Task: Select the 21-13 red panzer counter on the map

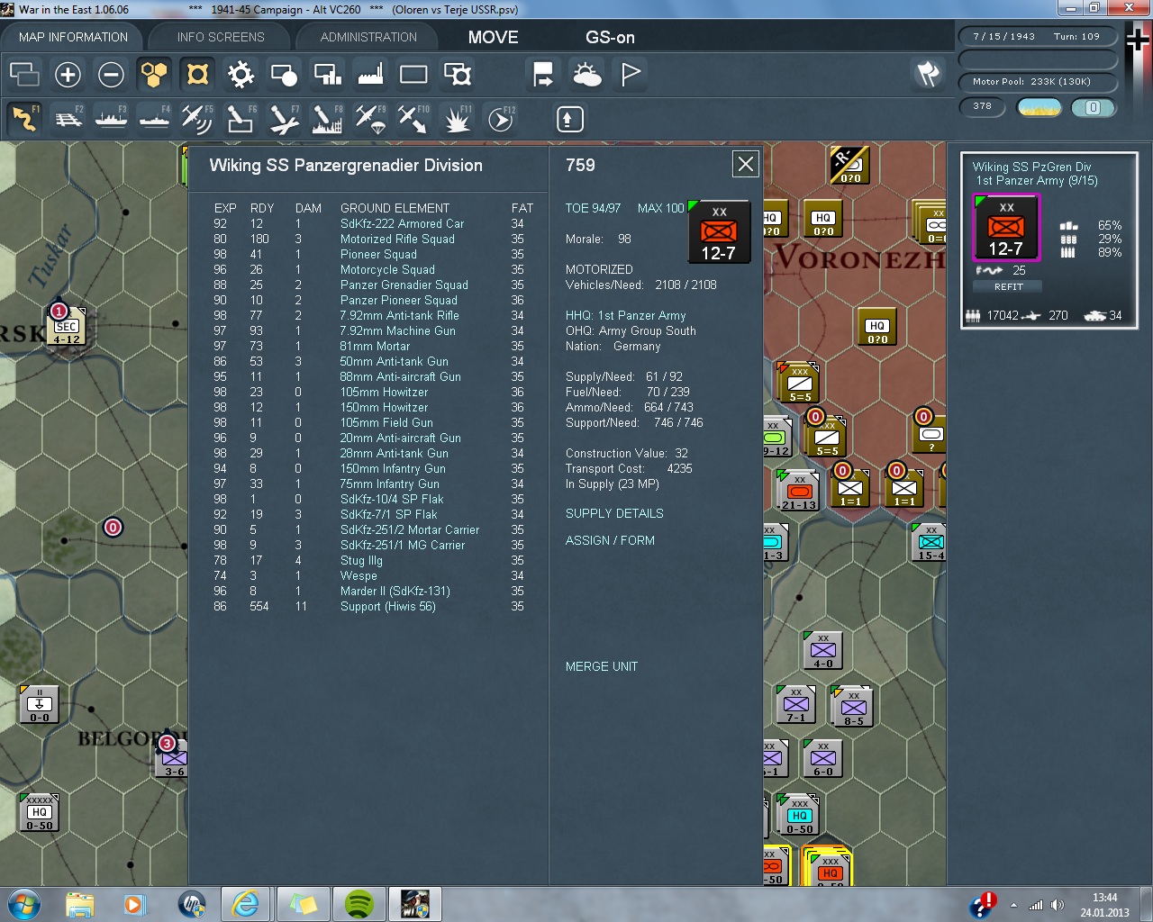Action: tap(798, 491)
